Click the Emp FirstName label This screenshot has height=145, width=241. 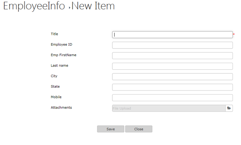pyautogui.click(x=63, y=55)
